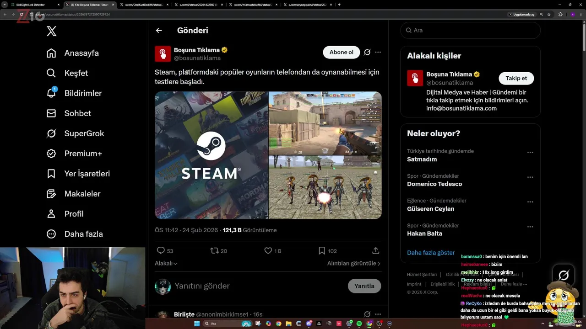Open Makaleler articles item
The width and height of the screenshot is (586, 329).
(73, 194)
